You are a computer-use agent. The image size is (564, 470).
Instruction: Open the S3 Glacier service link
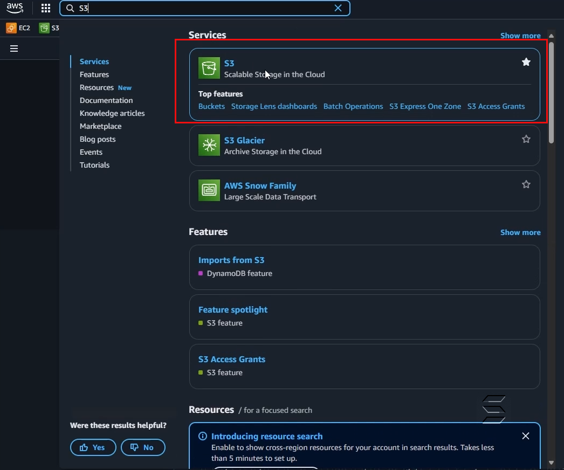(x=244, y=141)
